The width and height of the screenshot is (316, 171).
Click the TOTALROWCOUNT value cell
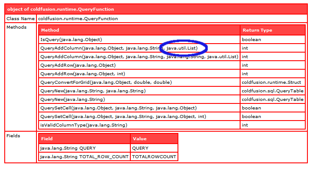point(154,157)
